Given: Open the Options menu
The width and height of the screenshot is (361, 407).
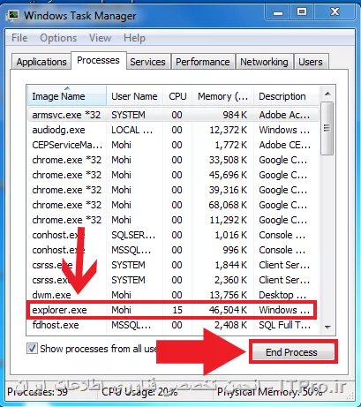Looking at the screenshot, I should (58, 38).
